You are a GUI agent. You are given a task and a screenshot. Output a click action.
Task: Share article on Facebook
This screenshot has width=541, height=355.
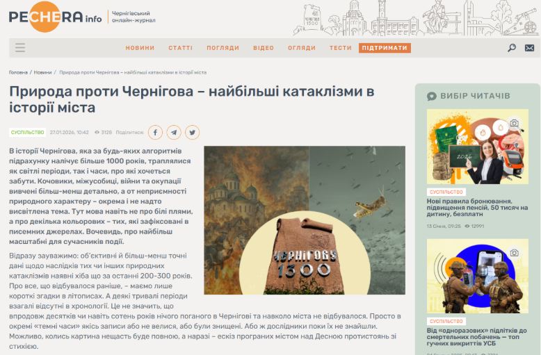click(x=155, y=132)
